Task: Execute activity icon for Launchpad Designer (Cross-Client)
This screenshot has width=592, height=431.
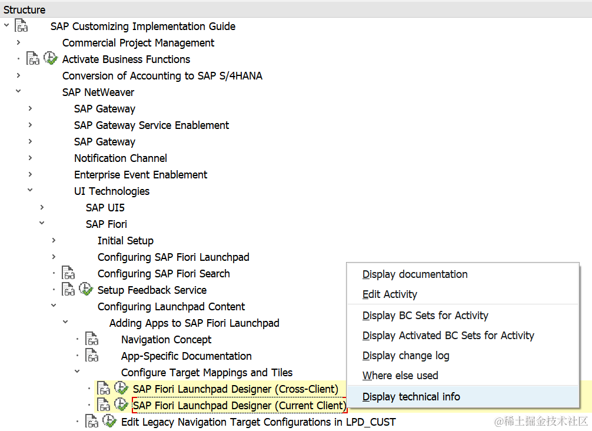Action: (x=121, y=389)
